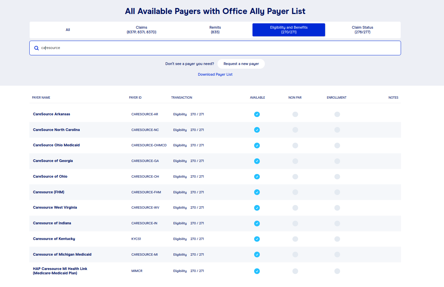Click the TRANSACTION column header
This screenshot has height=287, width=444.
coord(182,98)
